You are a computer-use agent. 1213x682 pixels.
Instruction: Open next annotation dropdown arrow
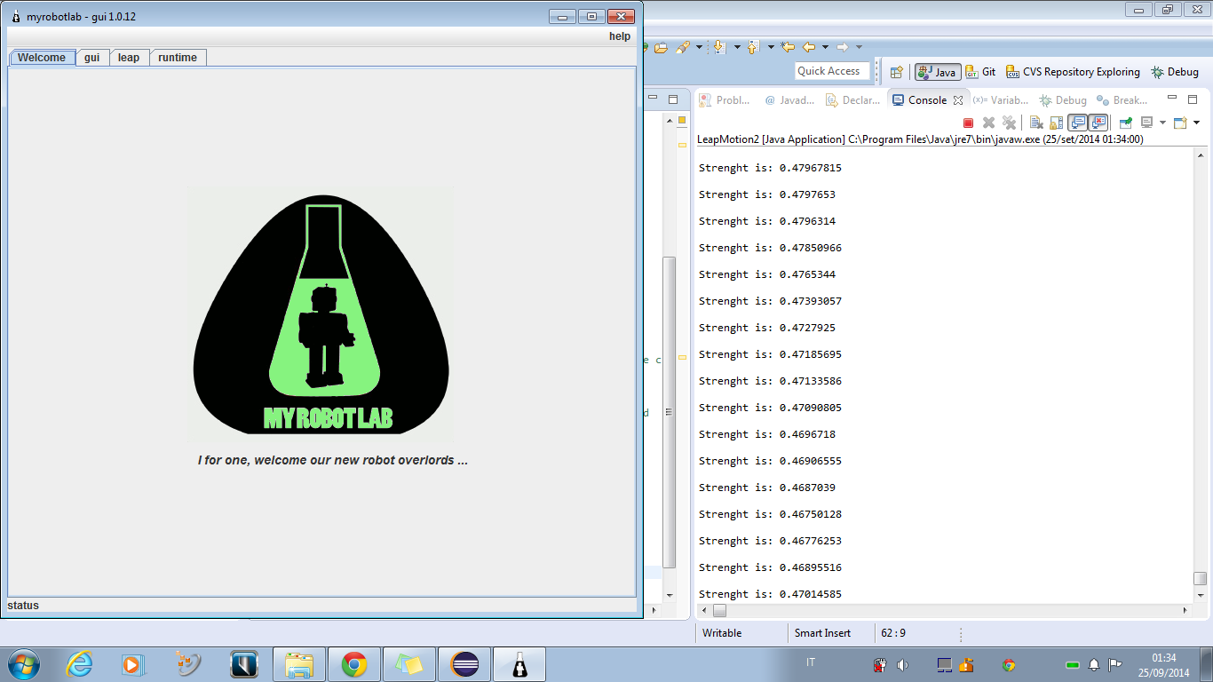(x=737, y=47)
